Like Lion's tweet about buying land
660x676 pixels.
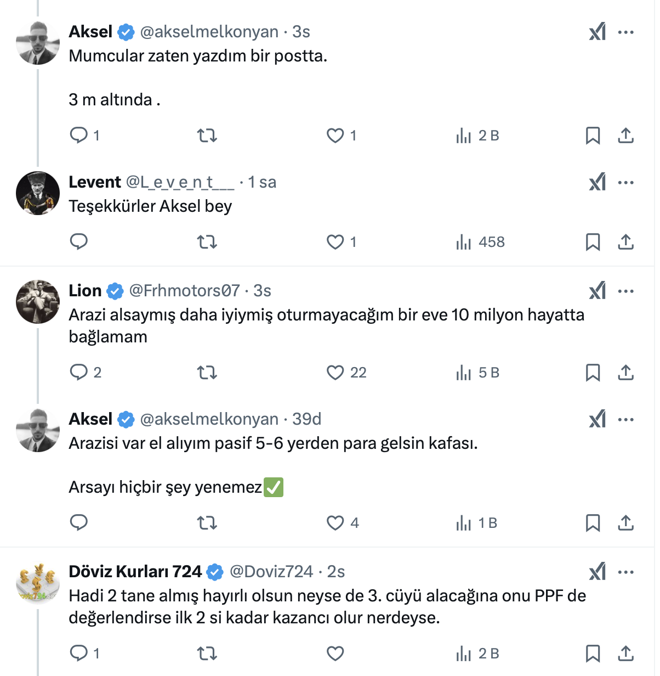tap(335, 373)
